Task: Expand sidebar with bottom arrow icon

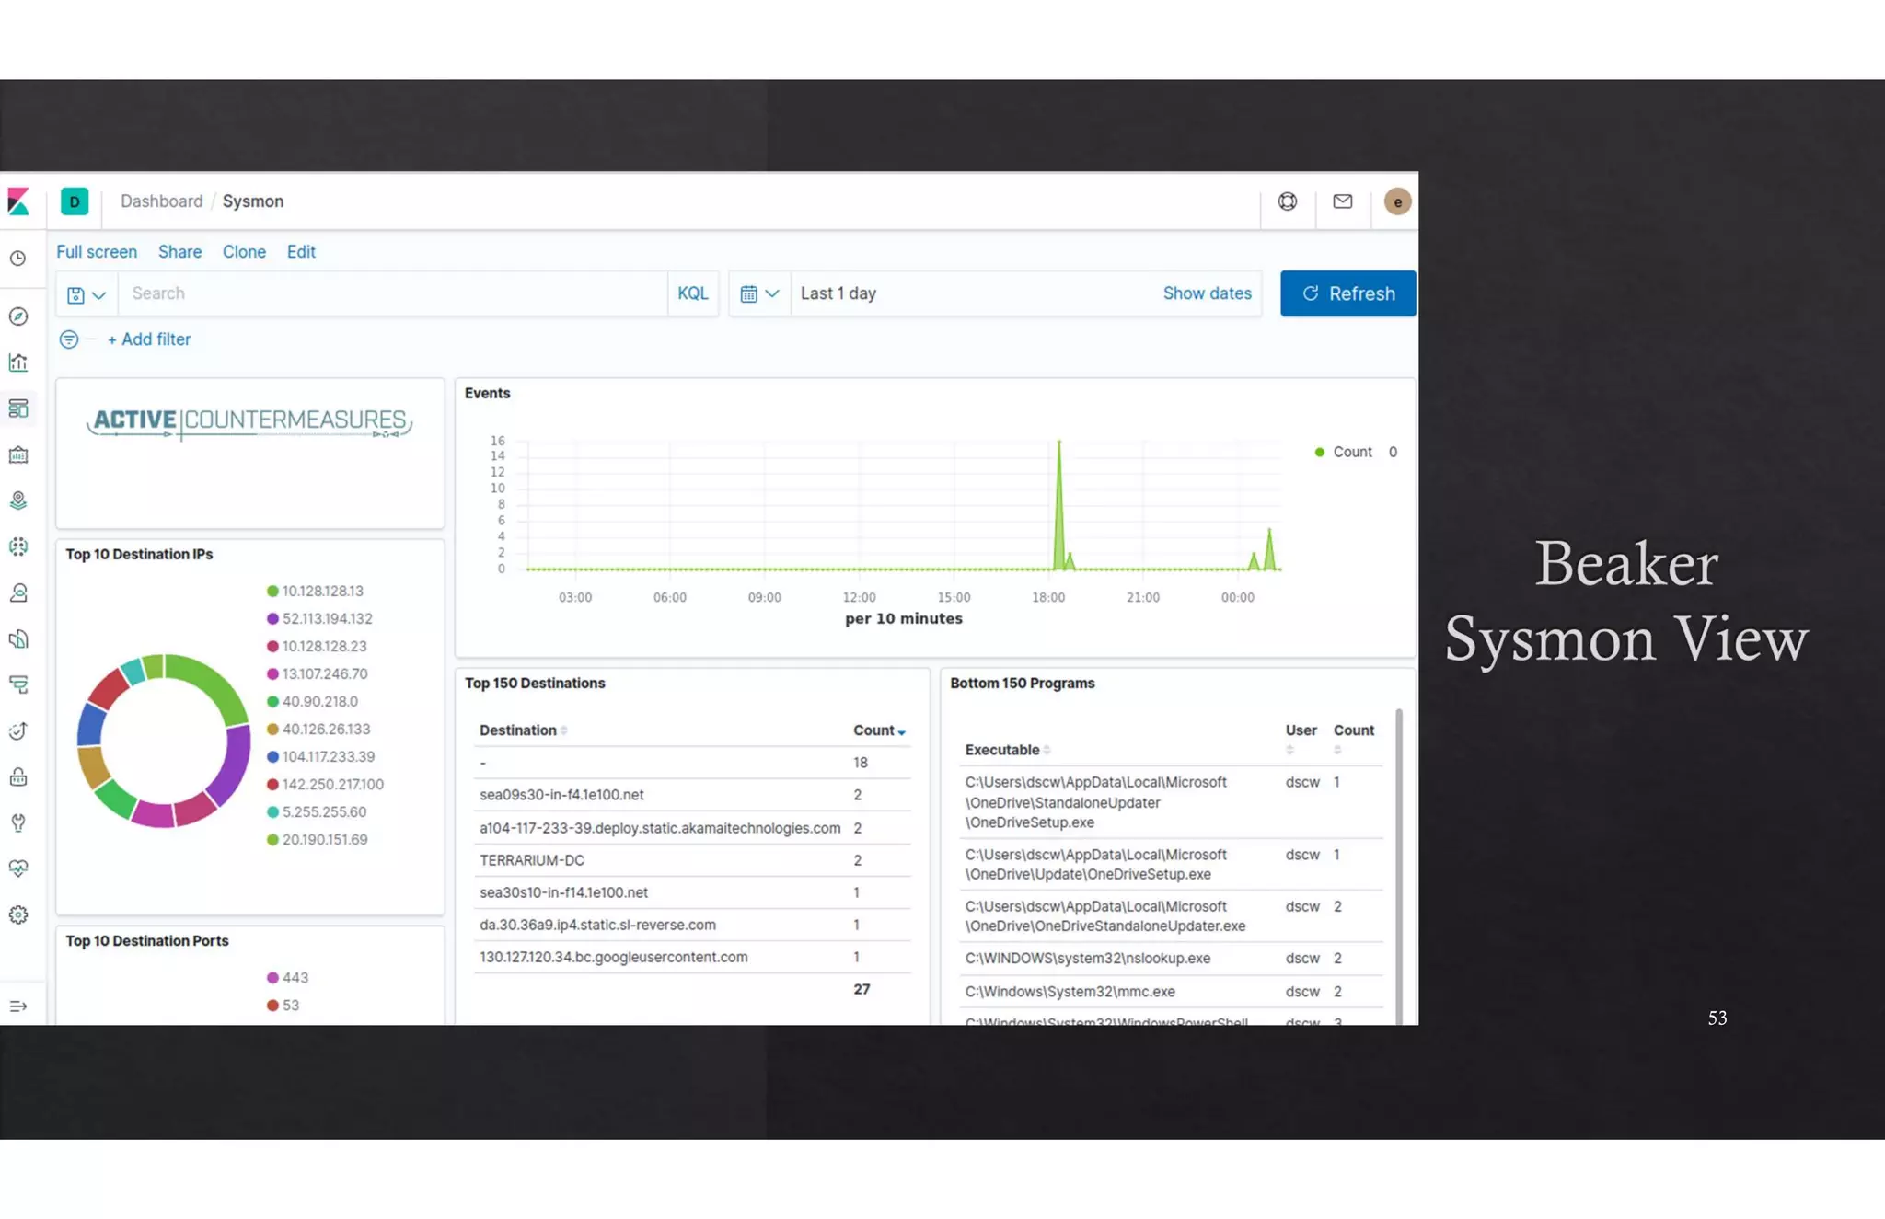Action: click(x=18, y=1006)
